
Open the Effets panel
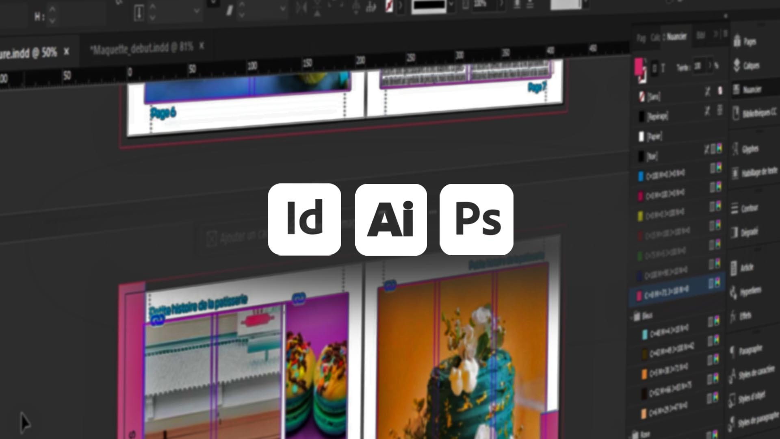[747, 315]
